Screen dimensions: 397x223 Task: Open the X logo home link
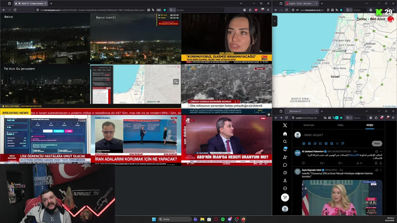point(285,125)
